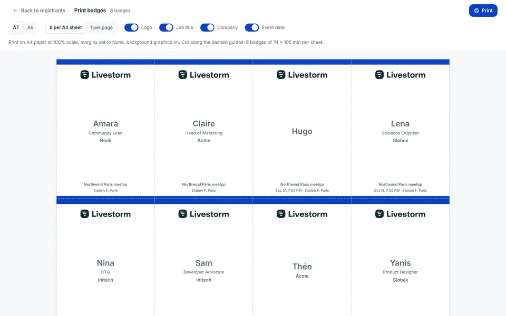Click the name Yanis on badge
The width and height of the screenshot is (506, 316).
400,263
